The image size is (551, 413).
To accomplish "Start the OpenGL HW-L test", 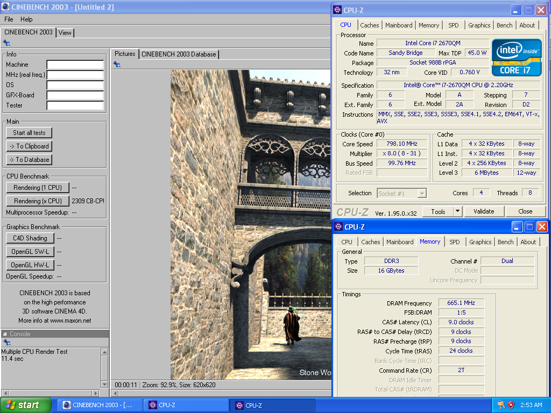I will [30, 265].
